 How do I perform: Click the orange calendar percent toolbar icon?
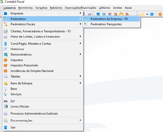coord(116,14)
